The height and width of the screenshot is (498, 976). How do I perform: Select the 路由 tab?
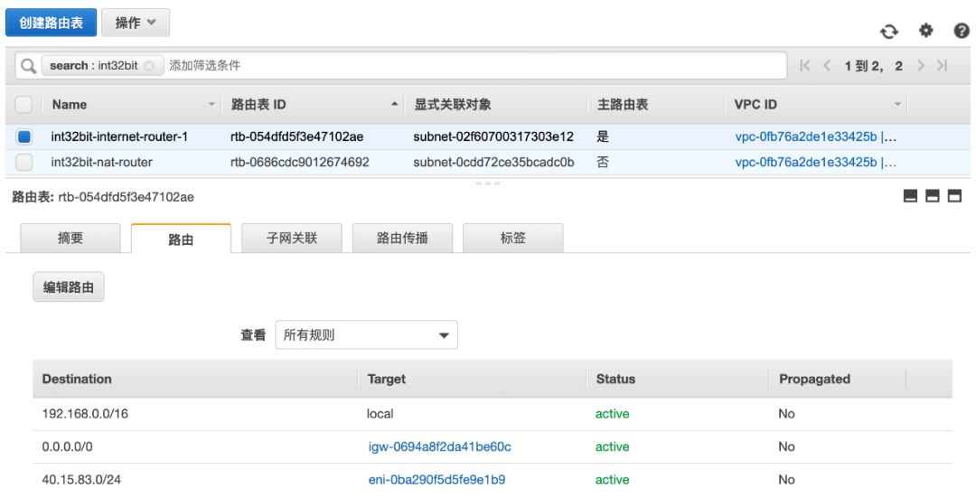point(181,239)
